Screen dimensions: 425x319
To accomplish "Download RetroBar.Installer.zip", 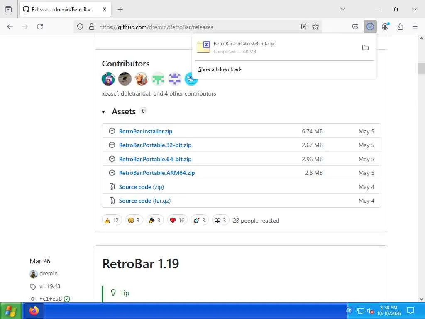I will click(146, 131).
